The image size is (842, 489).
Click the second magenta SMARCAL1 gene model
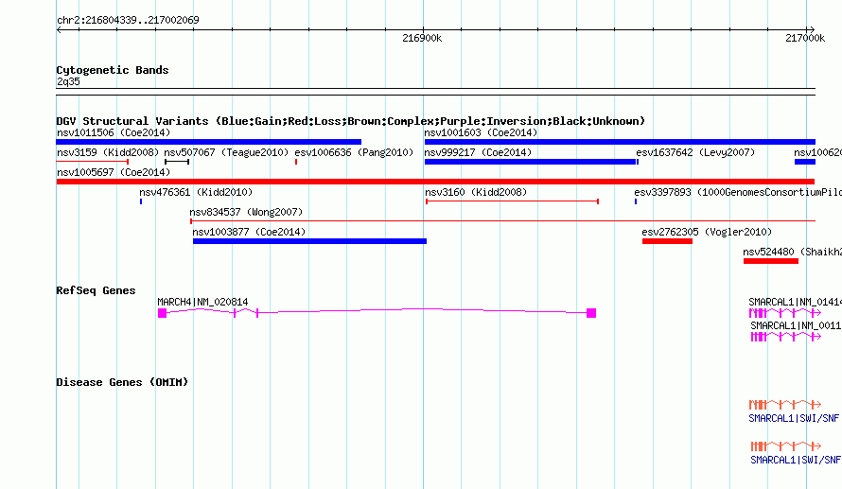(x=786, y=337)
